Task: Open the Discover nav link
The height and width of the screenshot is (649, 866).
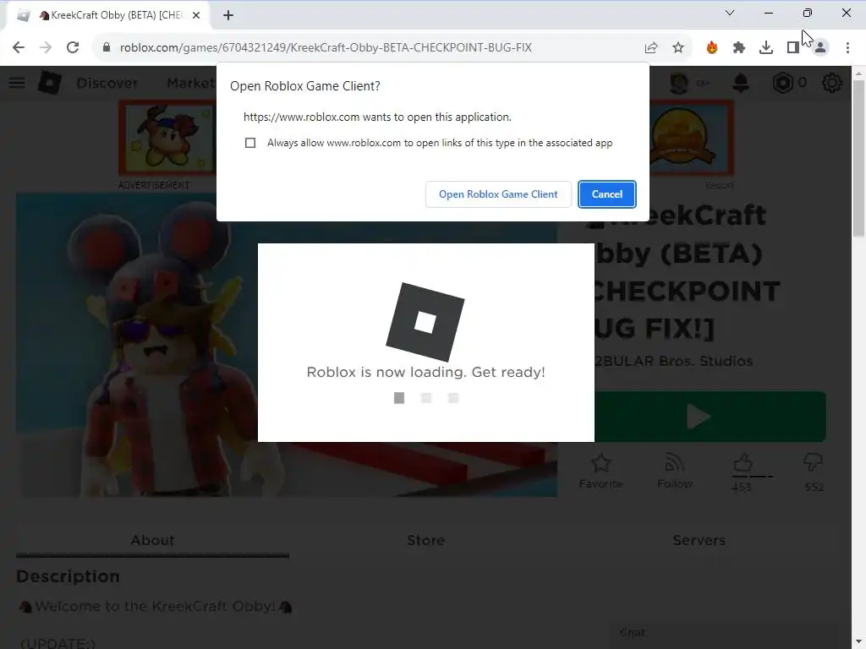Action: [107, 83]
